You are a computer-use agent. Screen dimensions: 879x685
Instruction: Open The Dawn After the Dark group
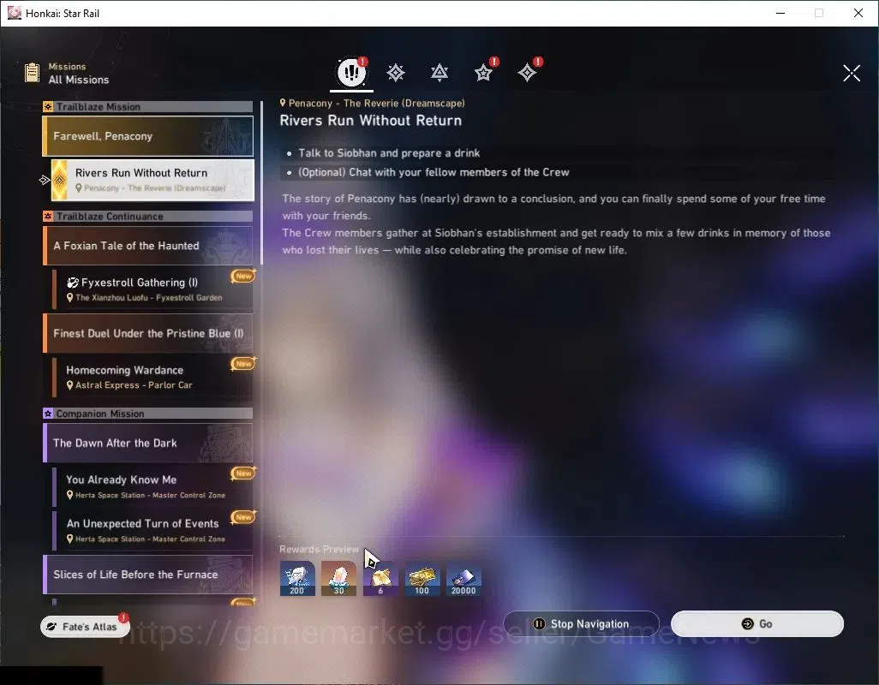148,443
